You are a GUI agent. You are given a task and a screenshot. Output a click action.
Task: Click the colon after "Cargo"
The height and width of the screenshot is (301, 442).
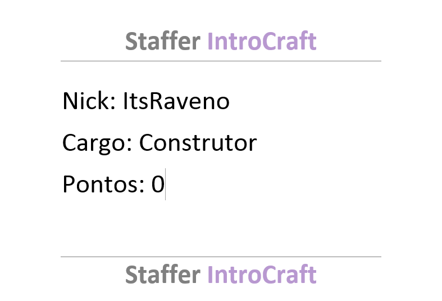click(130, 145)
